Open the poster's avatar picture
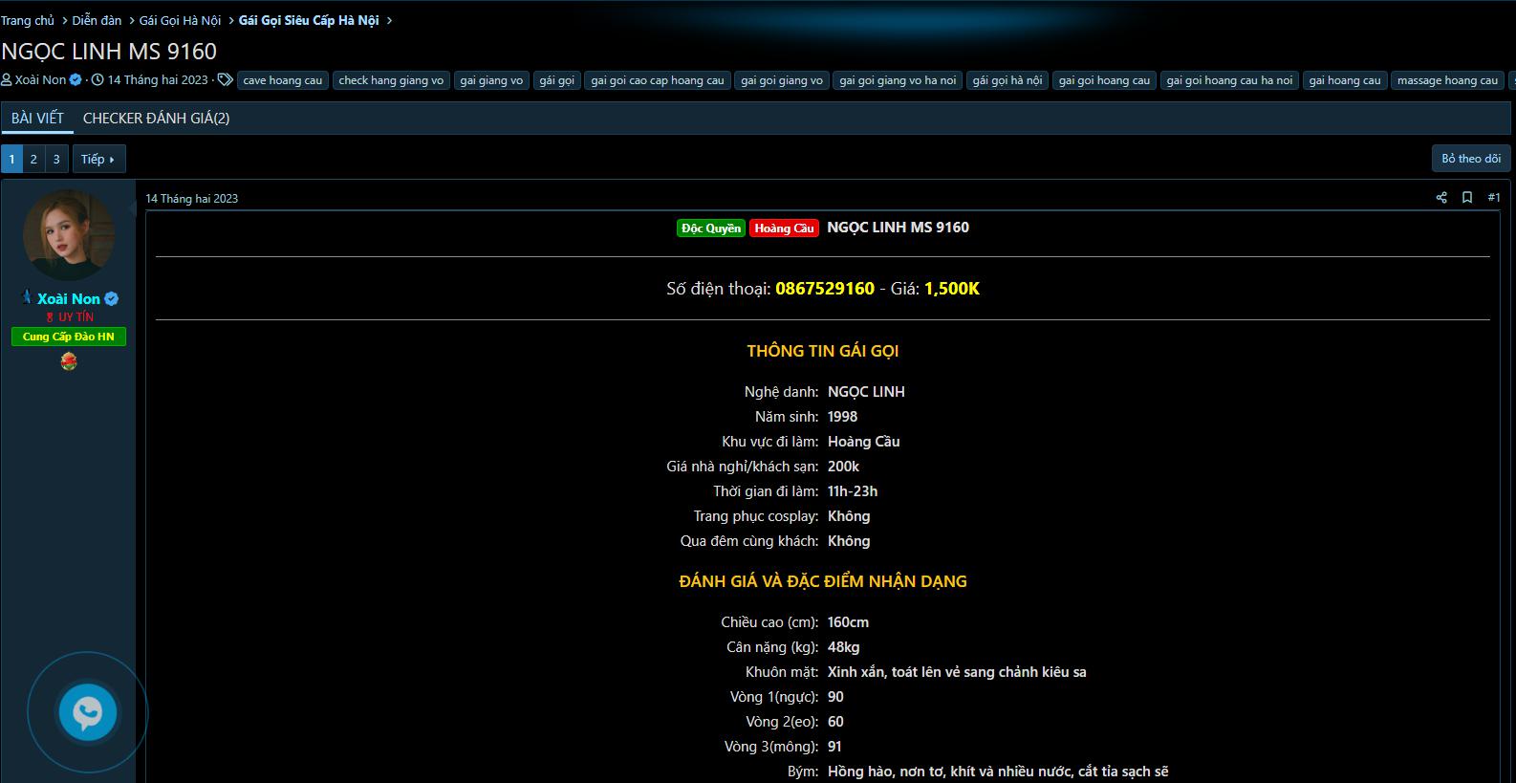This screenshot has width=1516, height=783. [69, 236]
